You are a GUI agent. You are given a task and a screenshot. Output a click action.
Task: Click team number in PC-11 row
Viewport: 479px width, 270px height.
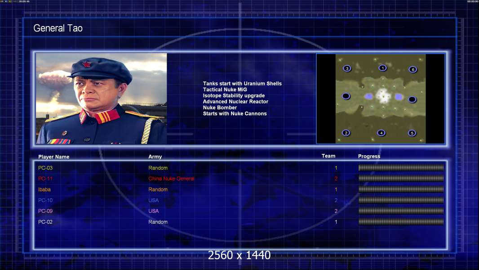click(336, 179)
